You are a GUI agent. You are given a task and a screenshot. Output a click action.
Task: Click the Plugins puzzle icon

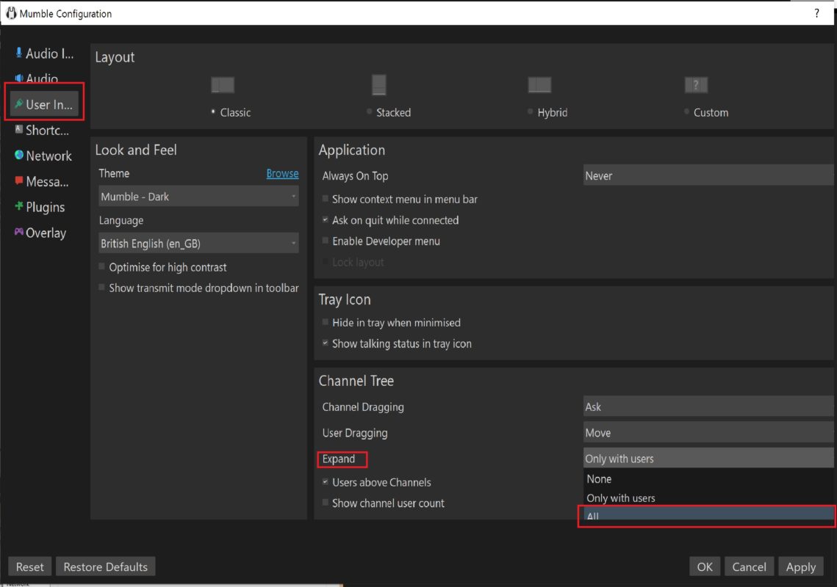(x=18, y=205)
